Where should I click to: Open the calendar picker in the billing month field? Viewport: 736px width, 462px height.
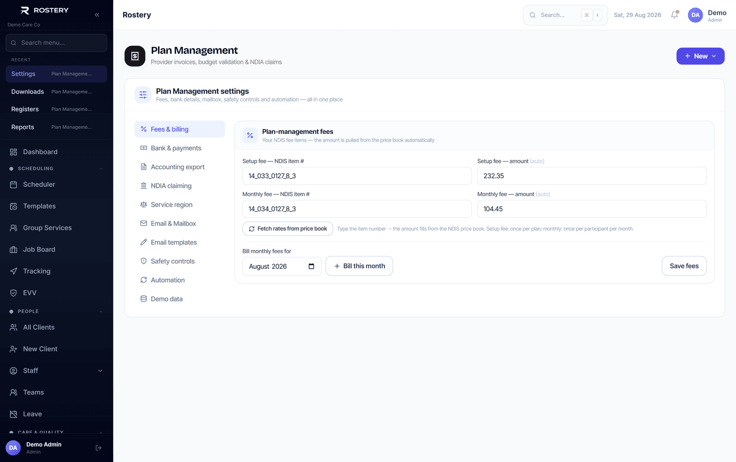311,266
